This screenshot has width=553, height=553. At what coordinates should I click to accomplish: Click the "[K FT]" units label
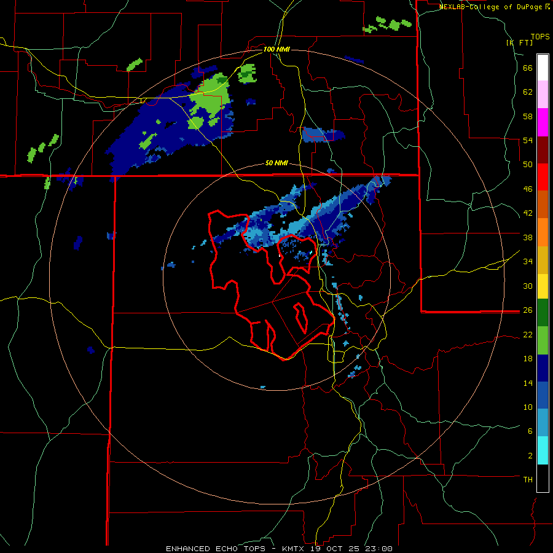(x=519, y=42)
